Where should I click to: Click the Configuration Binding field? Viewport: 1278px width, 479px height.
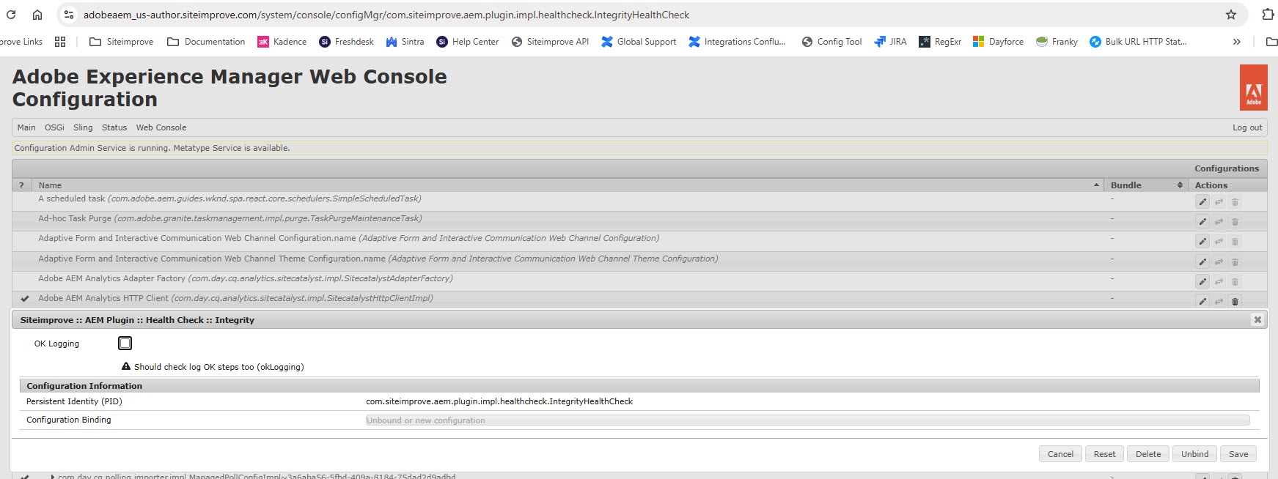pos(807,420)
